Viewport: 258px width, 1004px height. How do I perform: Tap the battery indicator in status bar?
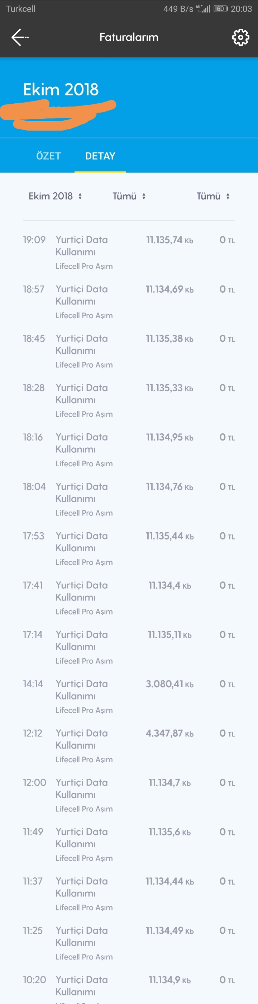221,9
